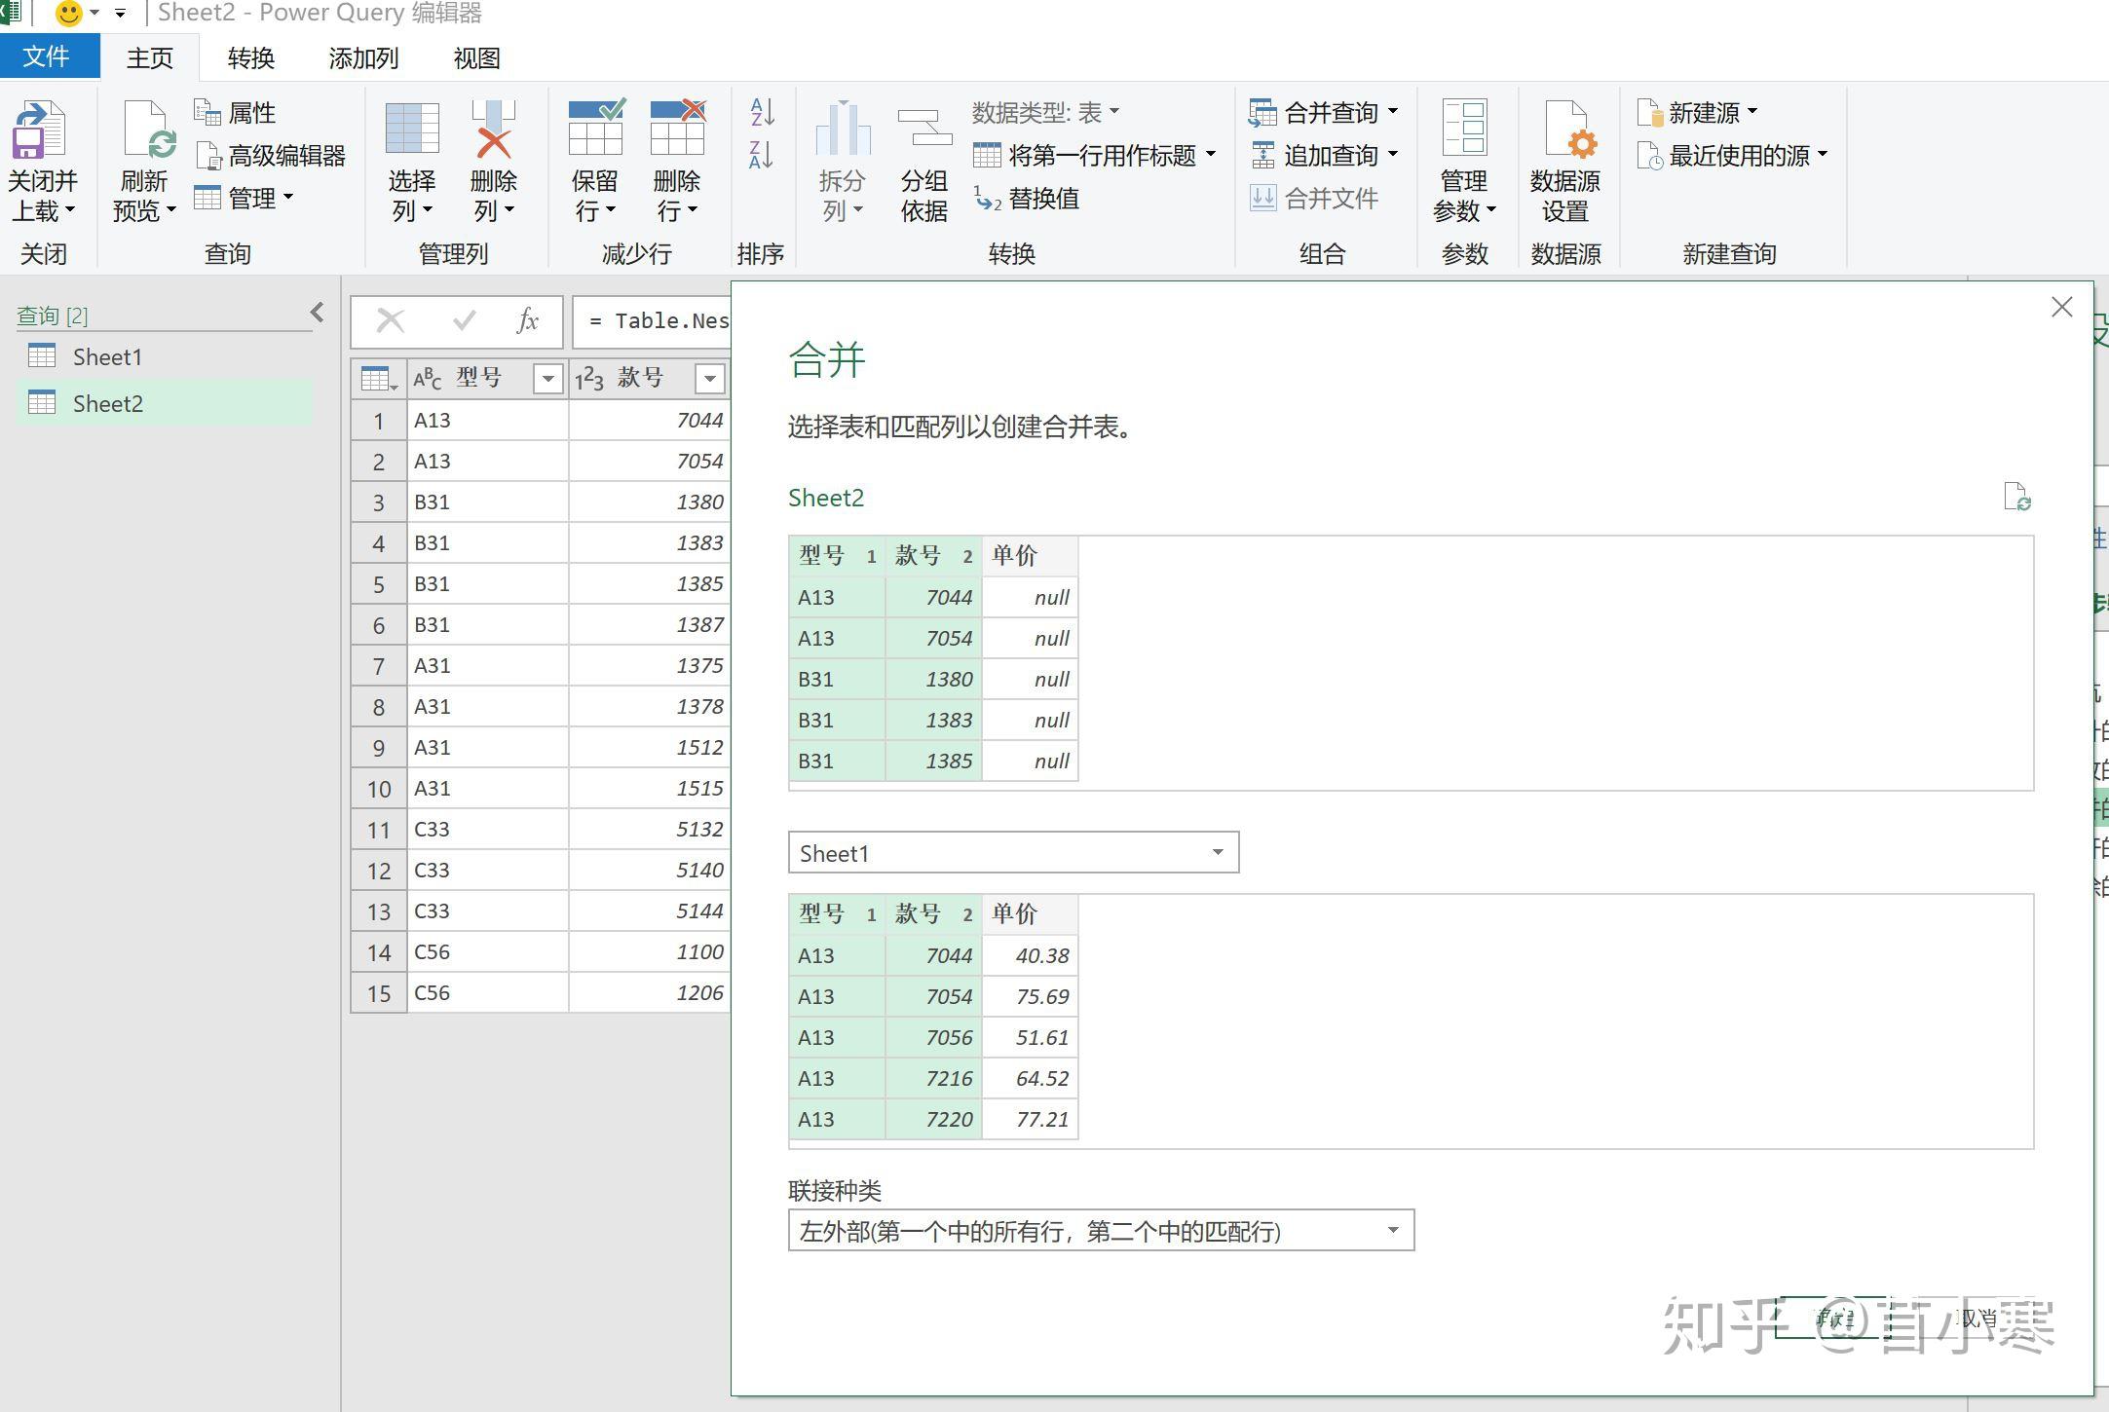
Task: Click 确定 to confirm the merge
Action: tap(1831, 1319)
